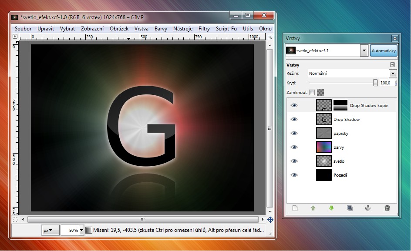Click zoom-on-resize magnifier icon at ruler corner
The height and width of the screenshot is (251, 411).
point(270,37)
